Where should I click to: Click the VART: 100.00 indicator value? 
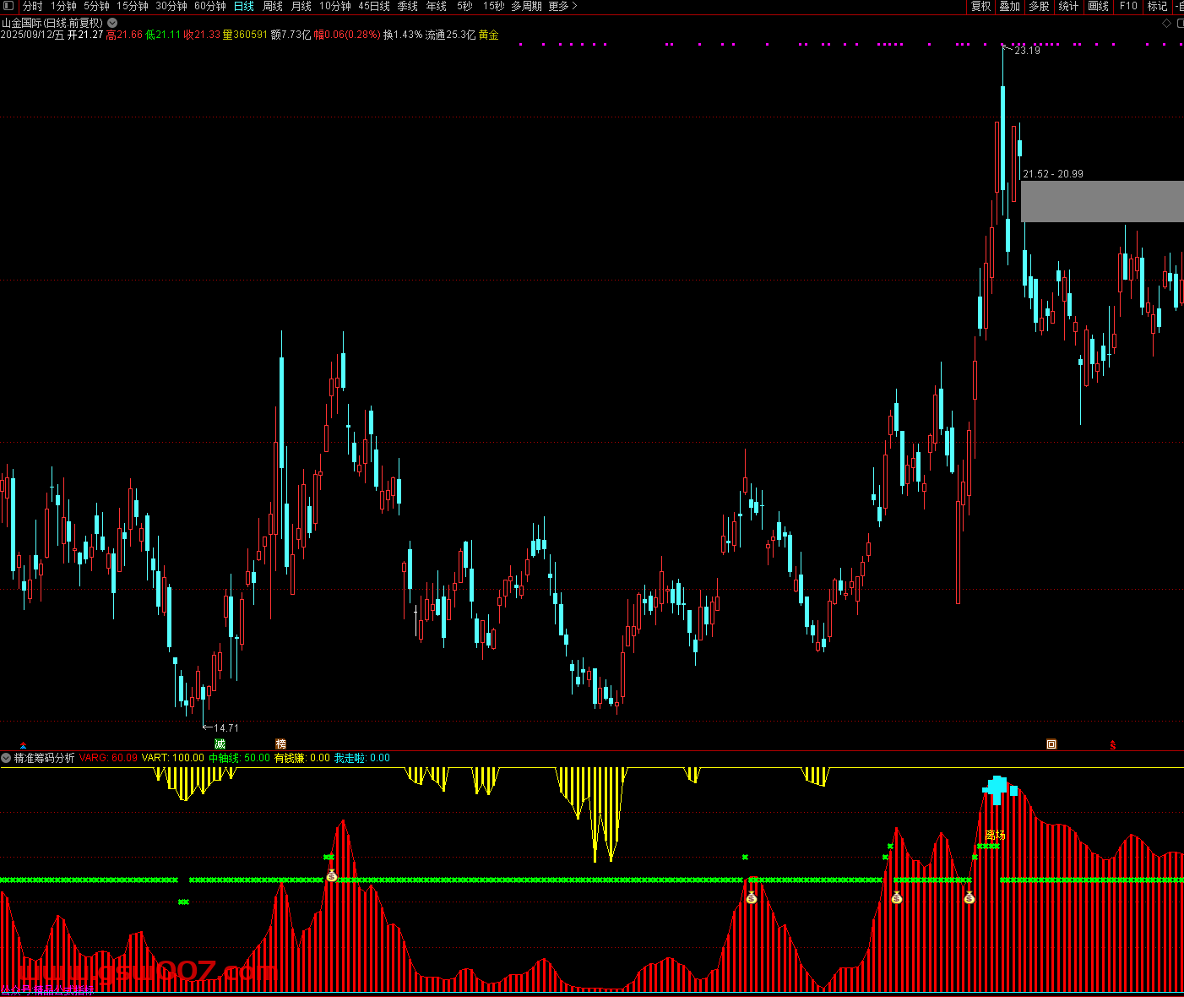click(173, 758)
